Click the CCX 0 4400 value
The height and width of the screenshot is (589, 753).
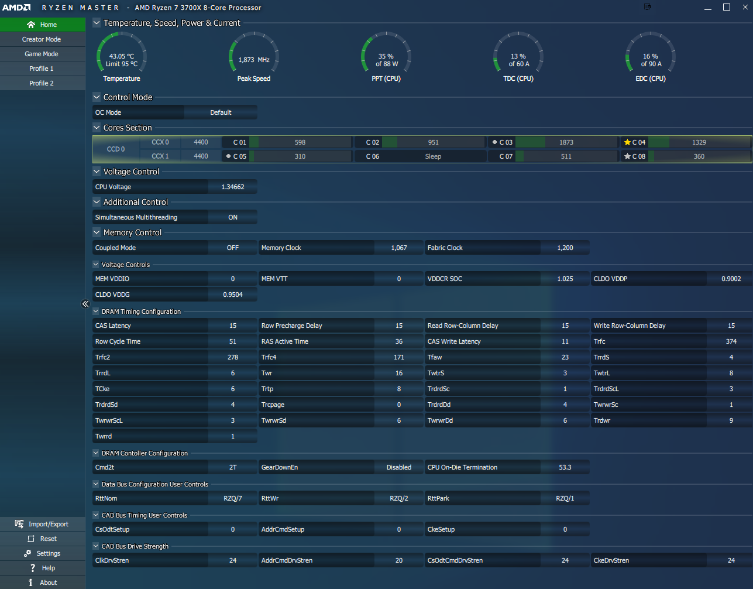[201, 142]
